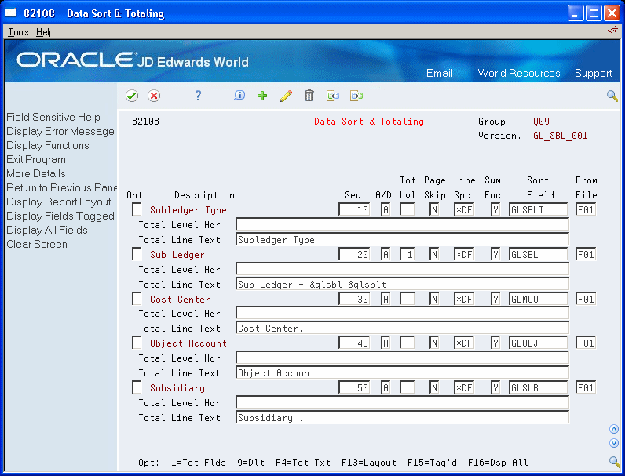Click Page Skip field for Cost Center
Image resolution: width=625 pixels, height=476 pixels.
coord(434,299)
